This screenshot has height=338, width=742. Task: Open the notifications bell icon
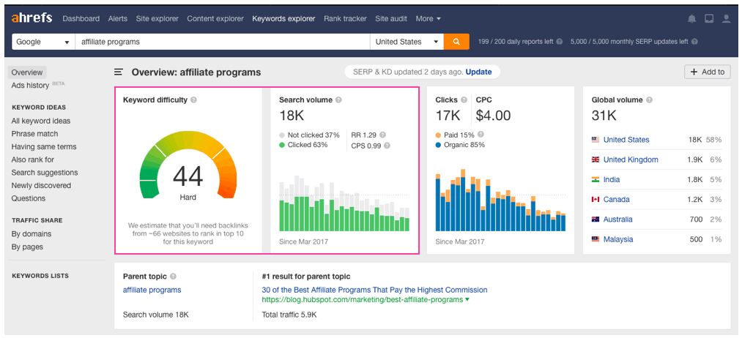click(x=692, y=18)
